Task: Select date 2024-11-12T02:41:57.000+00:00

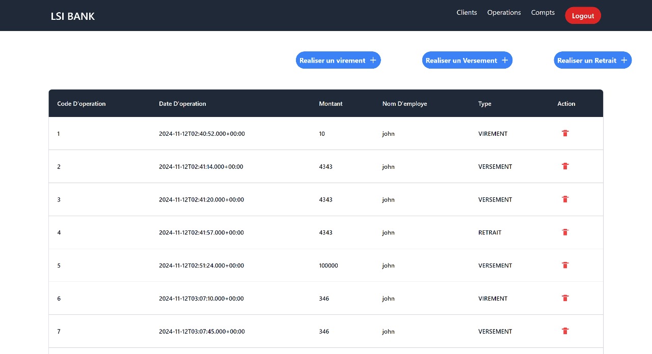Action: (x=201, y=232)
